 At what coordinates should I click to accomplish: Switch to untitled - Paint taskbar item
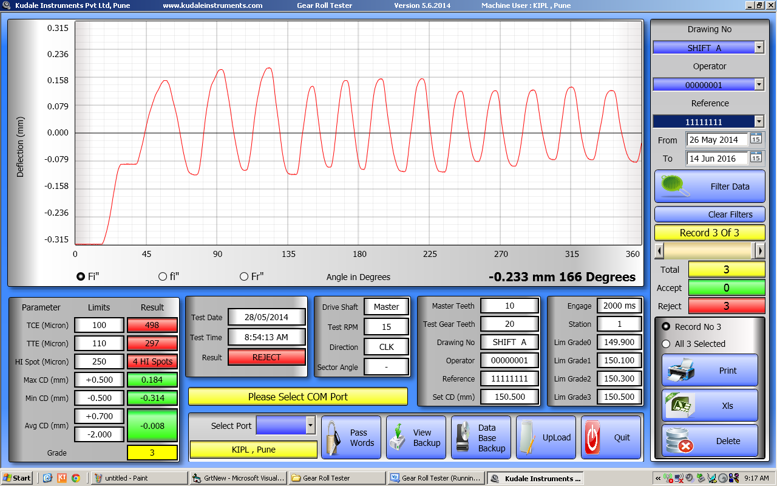coord(137,478)
